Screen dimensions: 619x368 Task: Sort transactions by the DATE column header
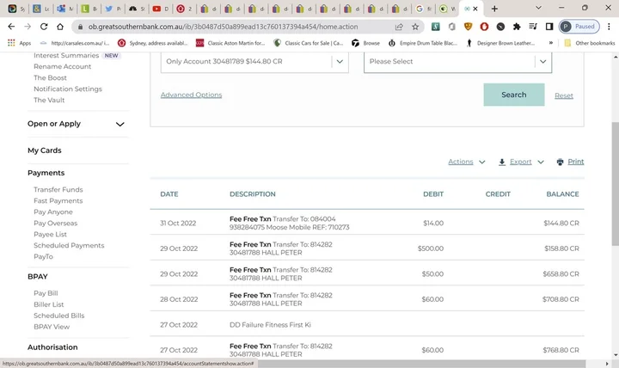[x=169, y=194]
